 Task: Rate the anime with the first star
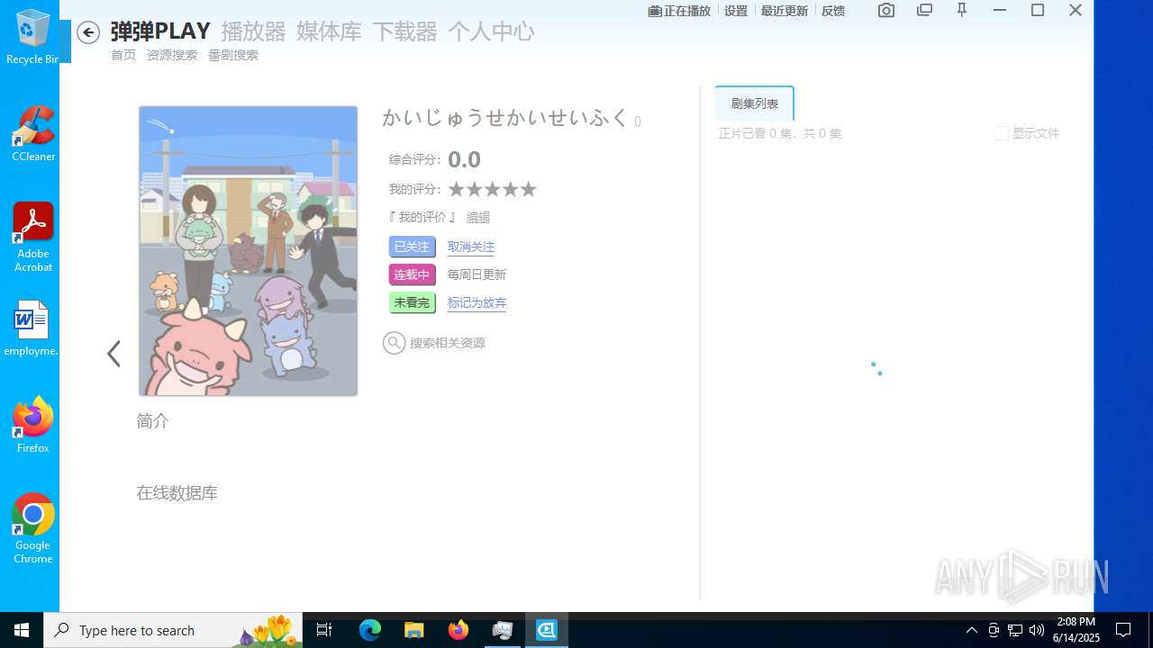pos(456,189)
